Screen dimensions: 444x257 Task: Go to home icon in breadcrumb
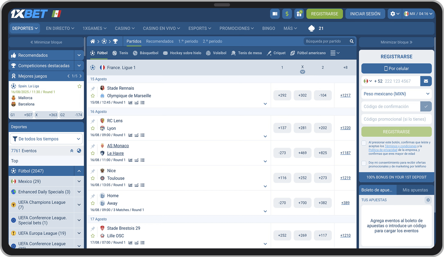click(93, 41)
